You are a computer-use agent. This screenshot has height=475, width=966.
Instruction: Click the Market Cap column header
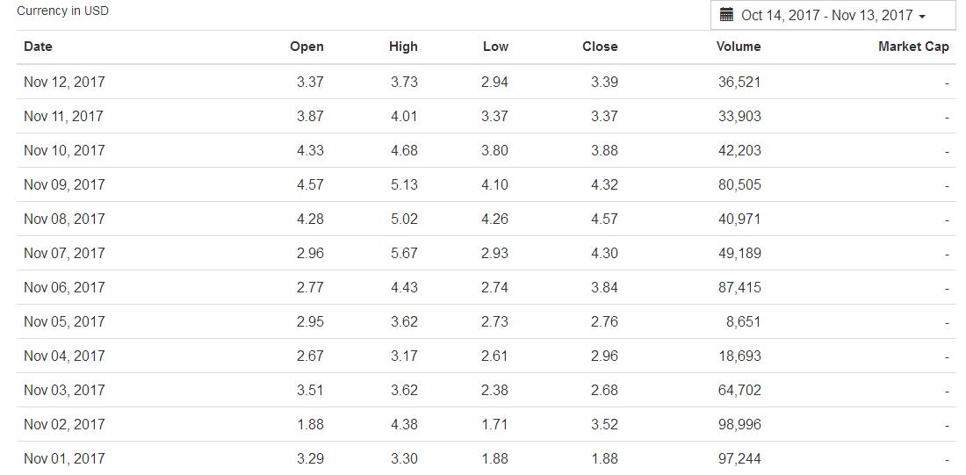click(913, 47)
